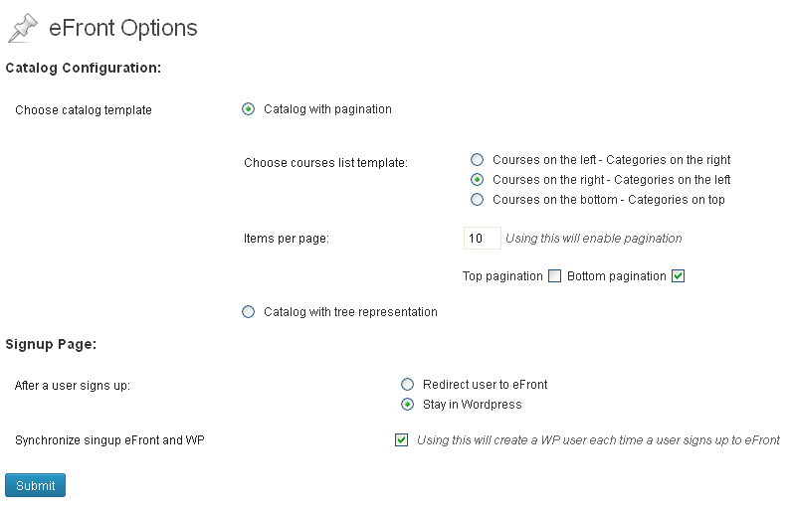Select the Catalog with pagination radio button
Viewport: 791px width, 513px height.
coord(248,109)
